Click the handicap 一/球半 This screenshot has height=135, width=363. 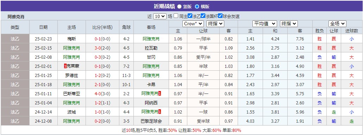pos(203,39)
